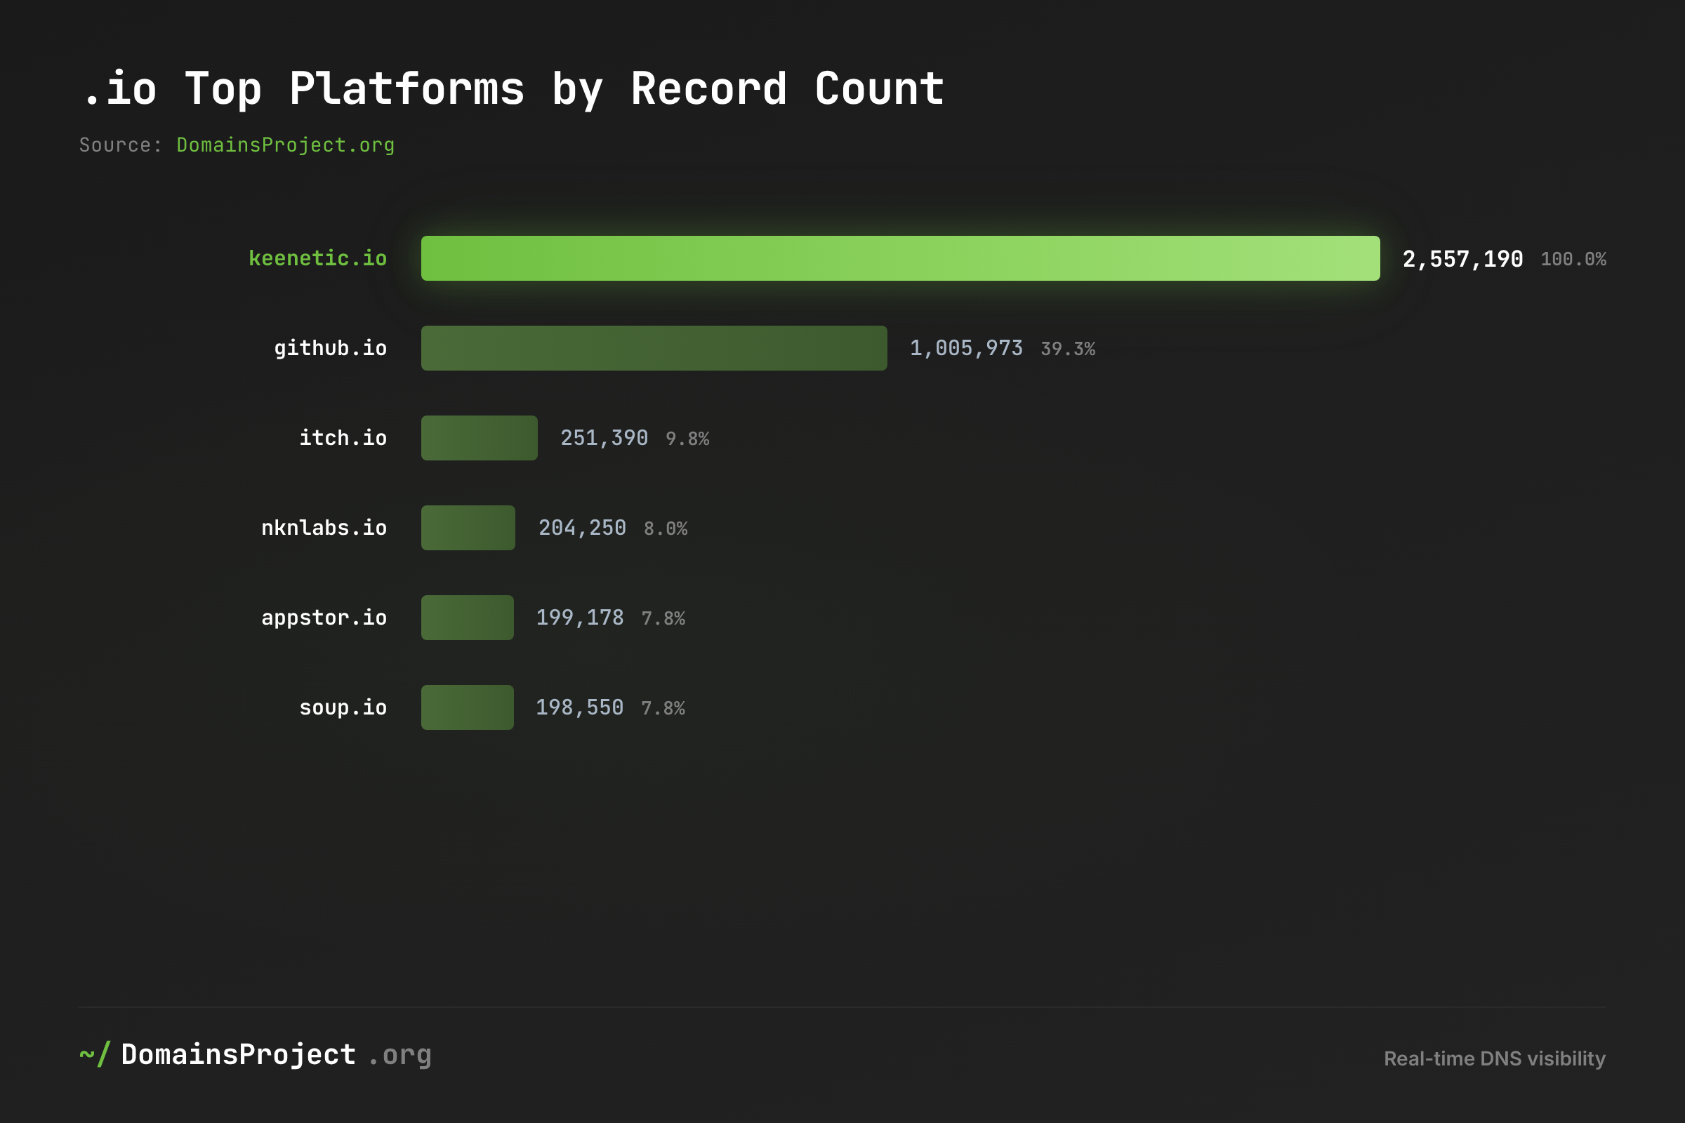Click the 8.0% percentage
The image size is (1685, 1123).
coord(665,529)
